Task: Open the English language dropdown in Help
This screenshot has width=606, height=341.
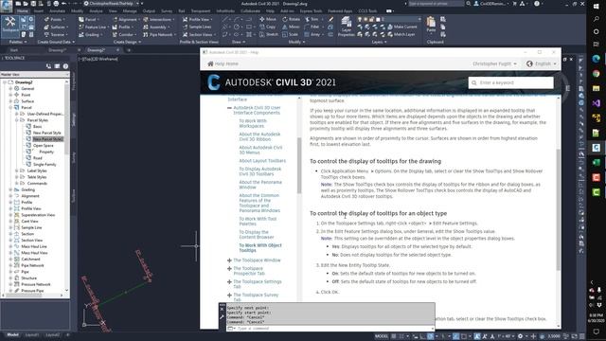Action: 542,63
